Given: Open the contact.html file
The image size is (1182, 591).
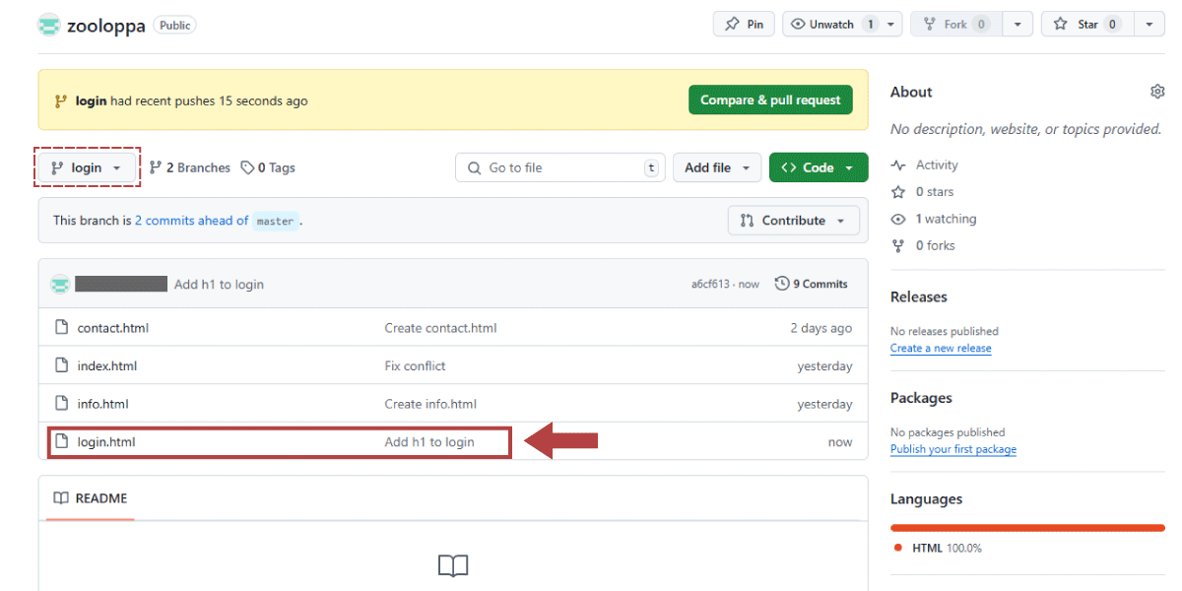Looking at the screenshot, I should (113, 328).
